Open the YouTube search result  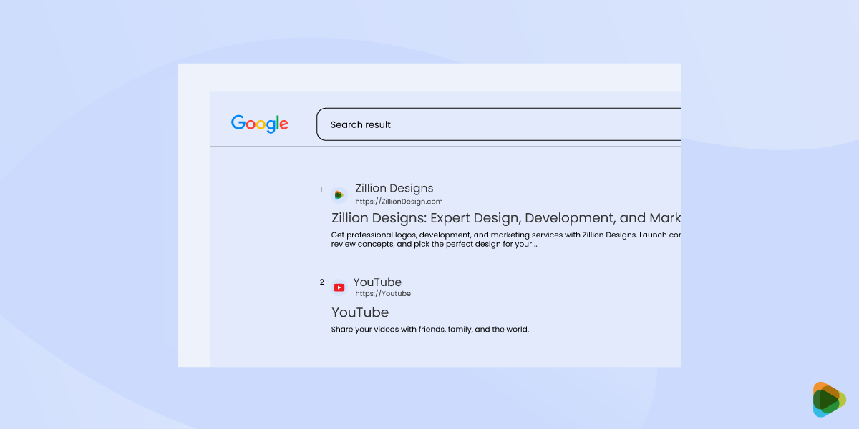coord(359,312)
